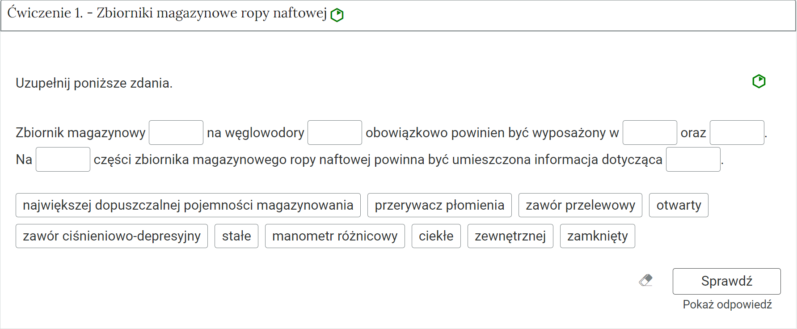
Task: Pick the tile 'zawór ciśnieniowo-depresyjny'
Action: coord(111,236)
